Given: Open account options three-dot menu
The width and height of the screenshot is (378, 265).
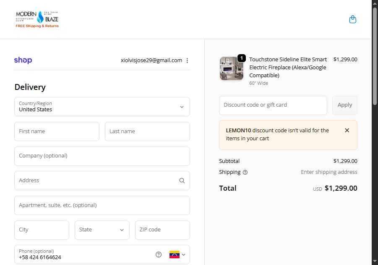Looking at the screenshot, I should click(x=187, y=60).
